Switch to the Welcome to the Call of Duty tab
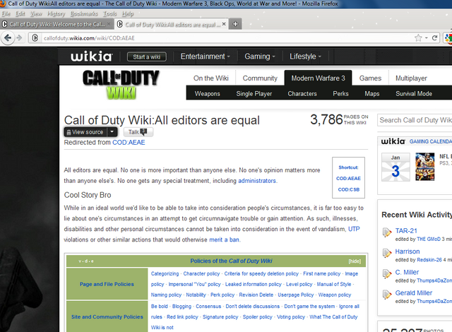Viewport: 452px width, 332px height. (x=56, y=24)
